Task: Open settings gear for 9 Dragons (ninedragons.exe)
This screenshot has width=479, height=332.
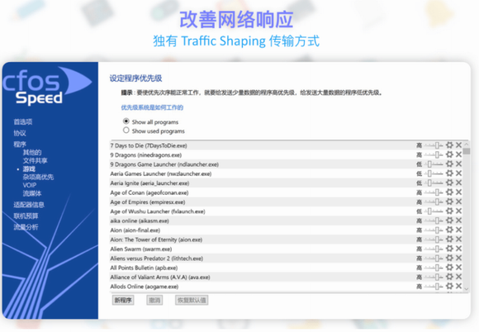Action: (x=449, y=154)
